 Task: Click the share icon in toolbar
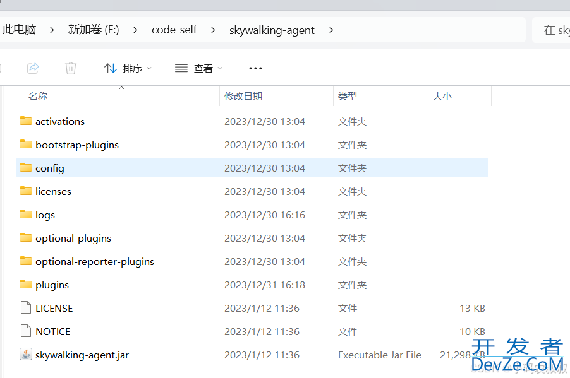click(33, 68)
